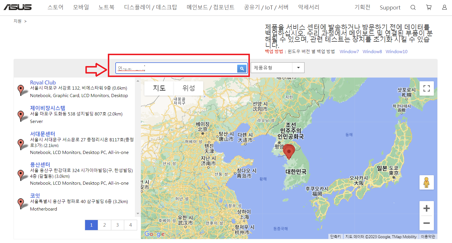
Task: Open the Royal Club service center link
Action: (x=43, y=82)
